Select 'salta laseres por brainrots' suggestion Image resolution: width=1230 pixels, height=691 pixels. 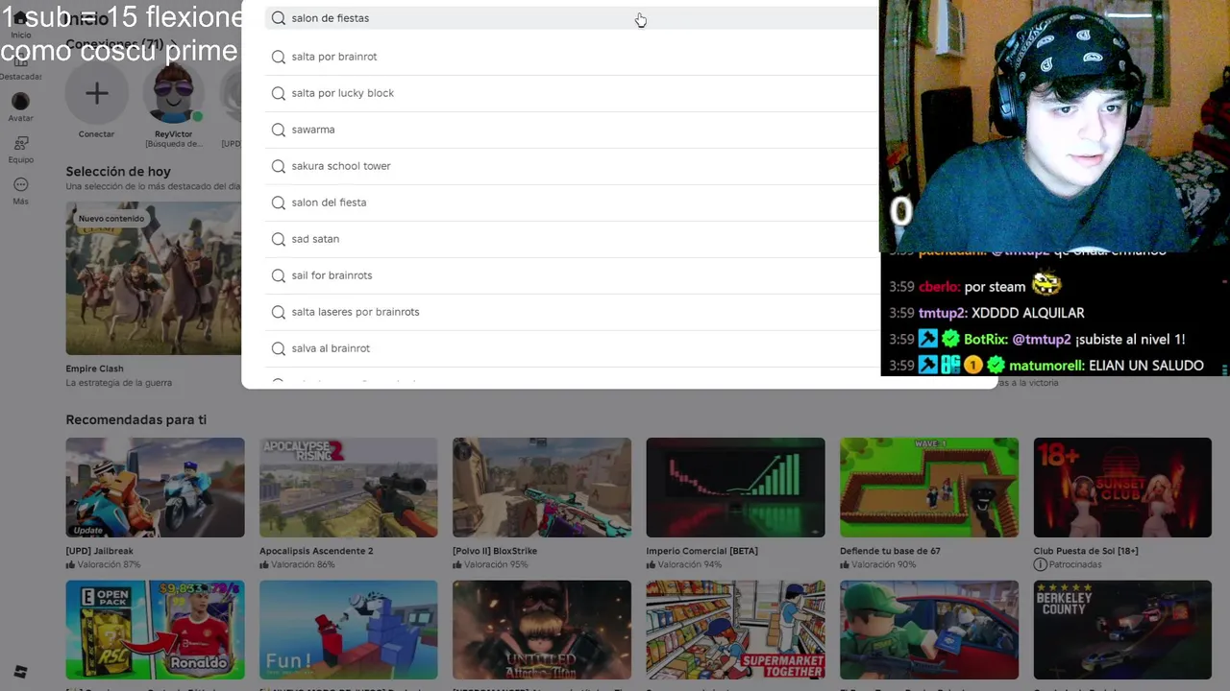click(x=572, y=312)
